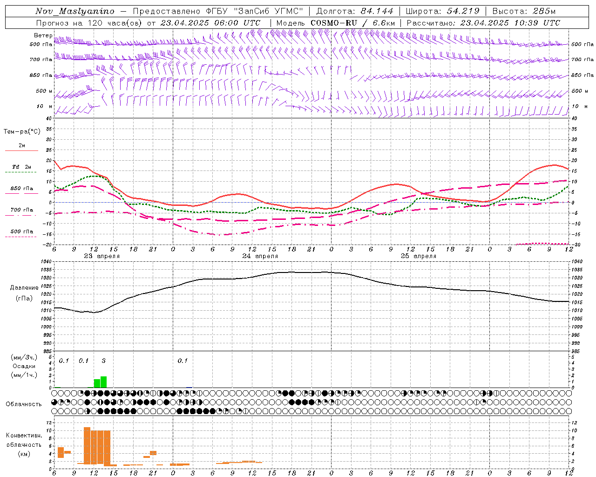Click the Долгота: 84.144 value

[355, 11]
